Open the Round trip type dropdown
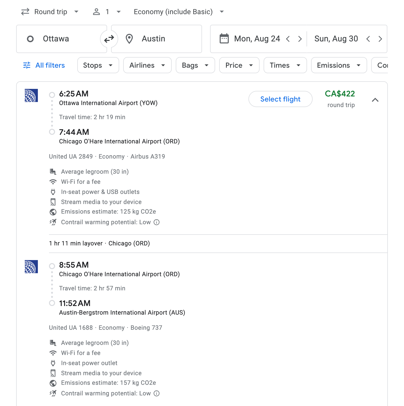The image size is (404, 406). point(50,12)
